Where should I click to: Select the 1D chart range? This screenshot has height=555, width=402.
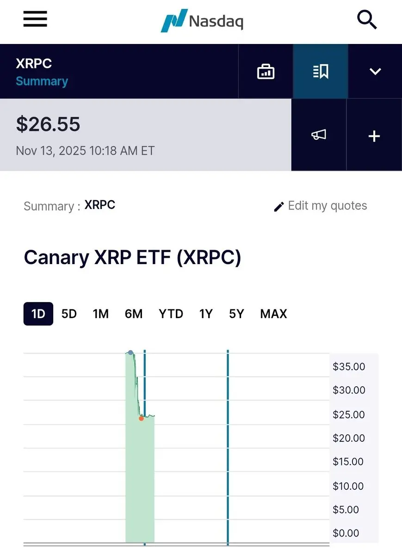[38, 314]
